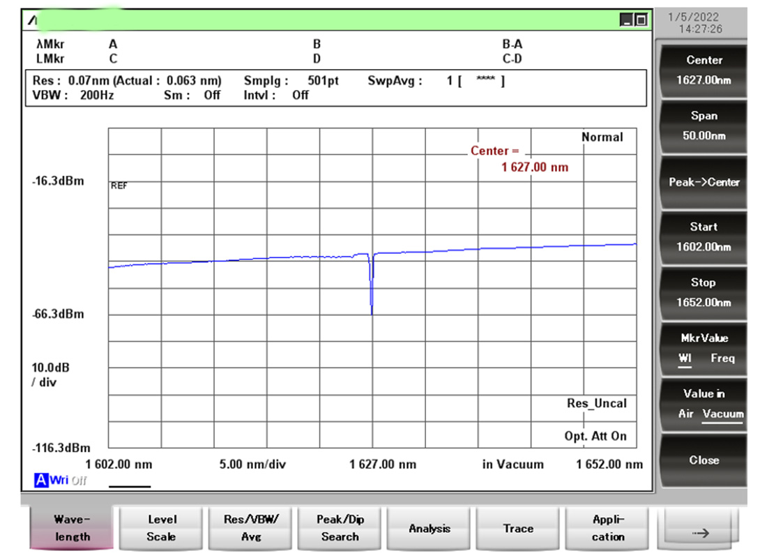The width and height of the screenshot is (767, 558).
Task: Open the Peak/Dip Search menu
Action: pyautogui.click(x=340, y=529)
